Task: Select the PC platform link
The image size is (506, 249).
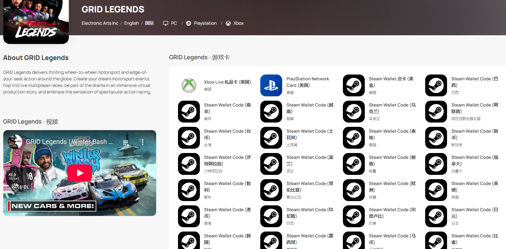Action: (x=170, y=23)
